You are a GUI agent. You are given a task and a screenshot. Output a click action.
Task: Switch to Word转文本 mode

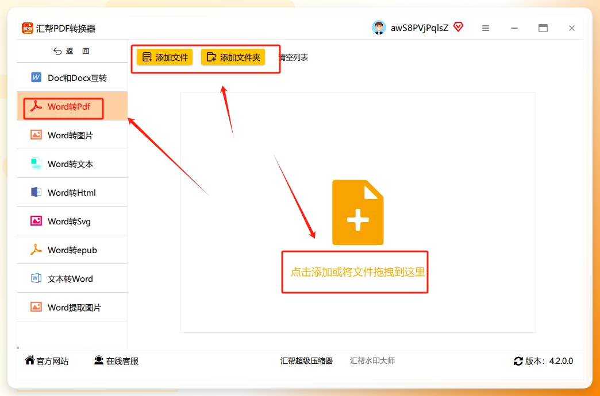pos(72,164)
